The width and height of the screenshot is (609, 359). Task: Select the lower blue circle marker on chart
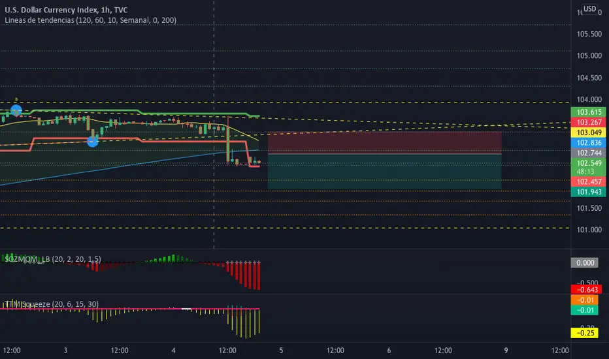click(92, 142)
